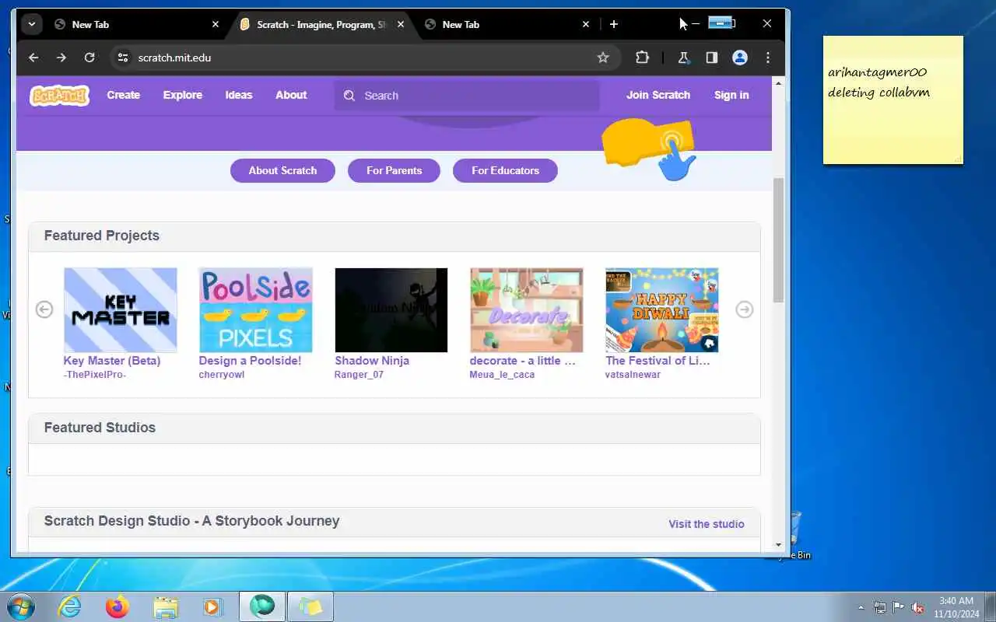996x622 pixels.
Task: Click the page vertical scrollbar thumb
Action: [779, 241]
